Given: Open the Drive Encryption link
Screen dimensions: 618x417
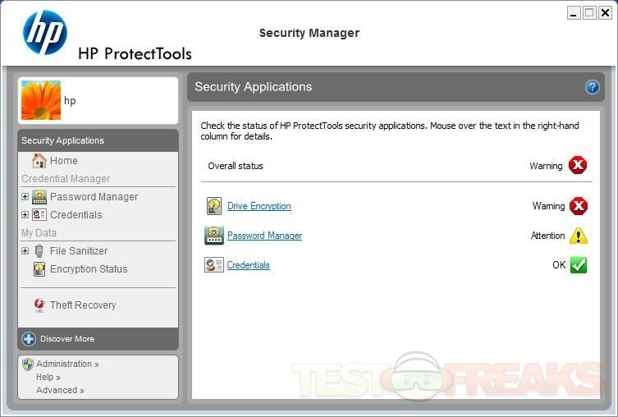Looking at the screenshot, I should click(259, 206).
